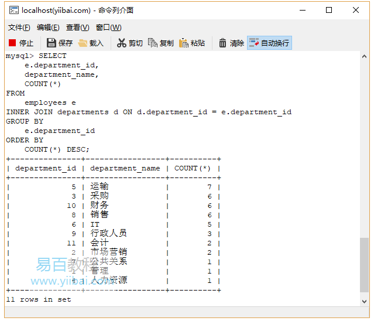Click the vertical scrollbar down arrow

(x=364, y=301)
